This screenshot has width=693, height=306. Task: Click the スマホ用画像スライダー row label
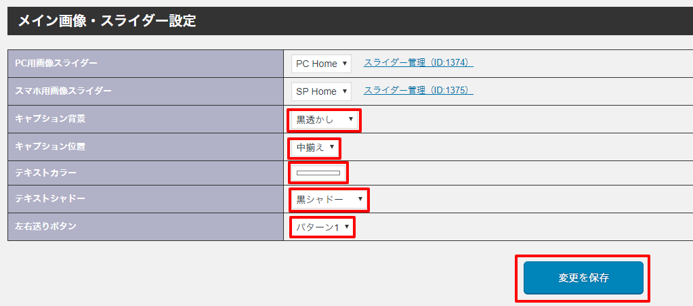click(x=63, y=91)
